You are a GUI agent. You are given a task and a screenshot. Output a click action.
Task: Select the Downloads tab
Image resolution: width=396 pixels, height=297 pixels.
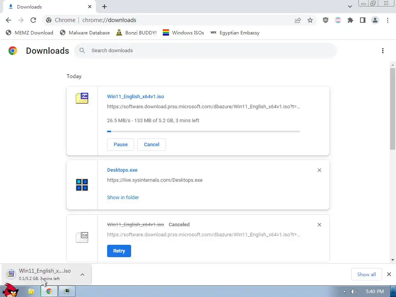pos(49,7)
